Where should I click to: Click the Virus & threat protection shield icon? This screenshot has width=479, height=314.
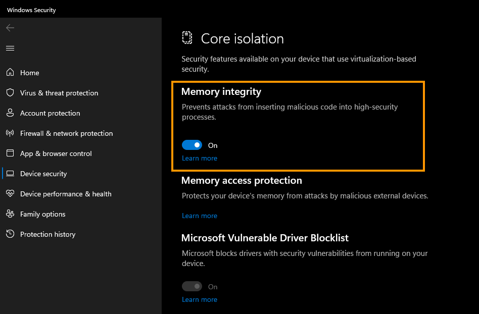coord(10,92)
